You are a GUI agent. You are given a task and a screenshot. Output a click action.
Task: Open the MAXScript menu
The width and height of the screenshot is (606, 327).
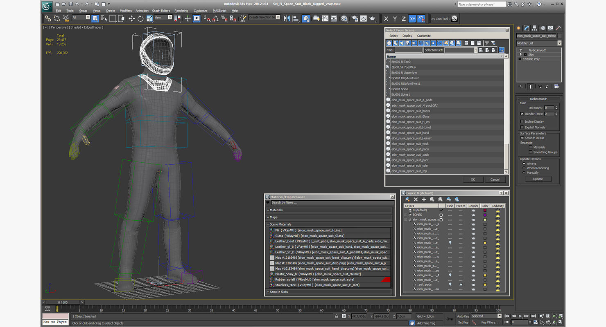click(x=219, y=11)
